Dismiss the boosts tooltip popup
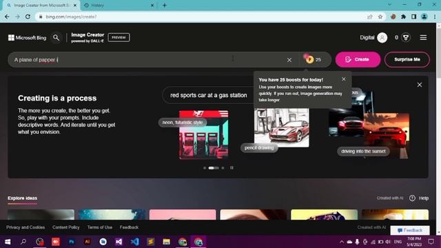 [x=344, y=79]
